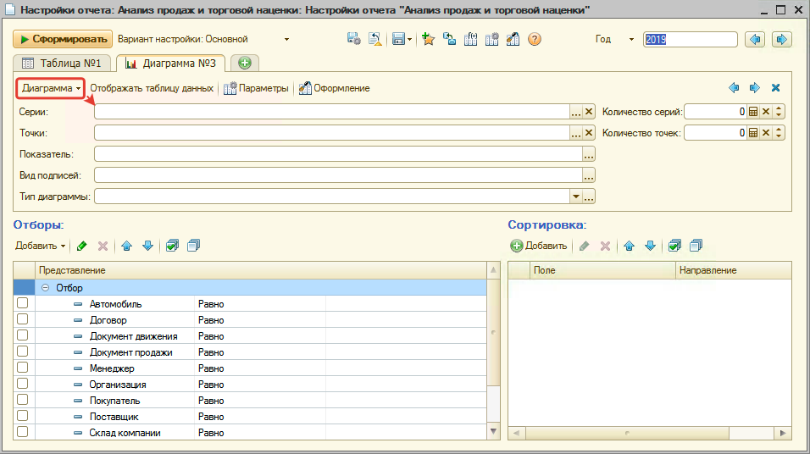Click Добавить button in Сортировка section
The width and height of the screenshot is (810, 454).
(x=539, y=246)
